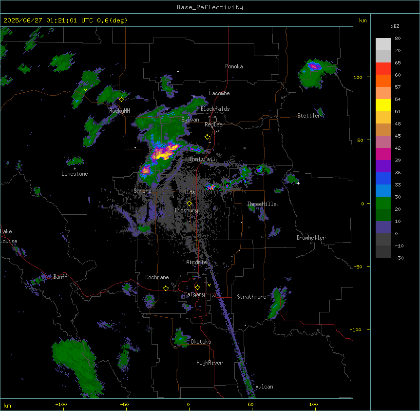The height and width of the screenshot is (411, 420).
Task: Click the yellow station marker south of RedDeer
Action: click(x=208, y=137)
